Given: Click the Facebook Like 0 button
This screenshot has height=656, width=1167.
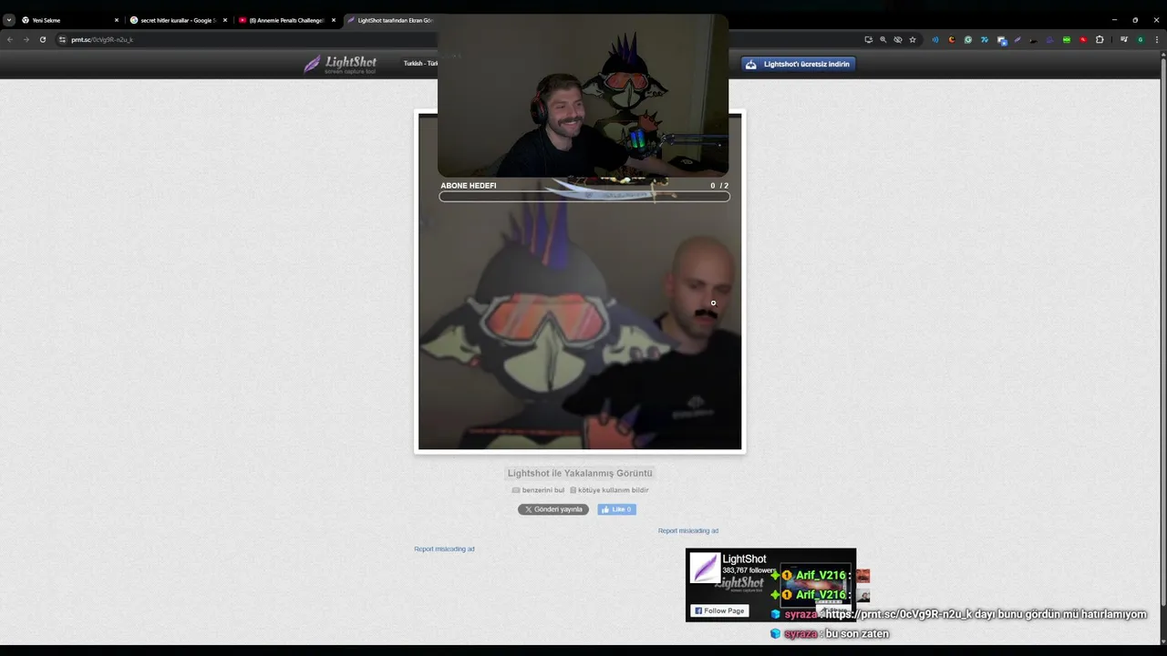Looking at the screenshot, I should click(616, 509).
